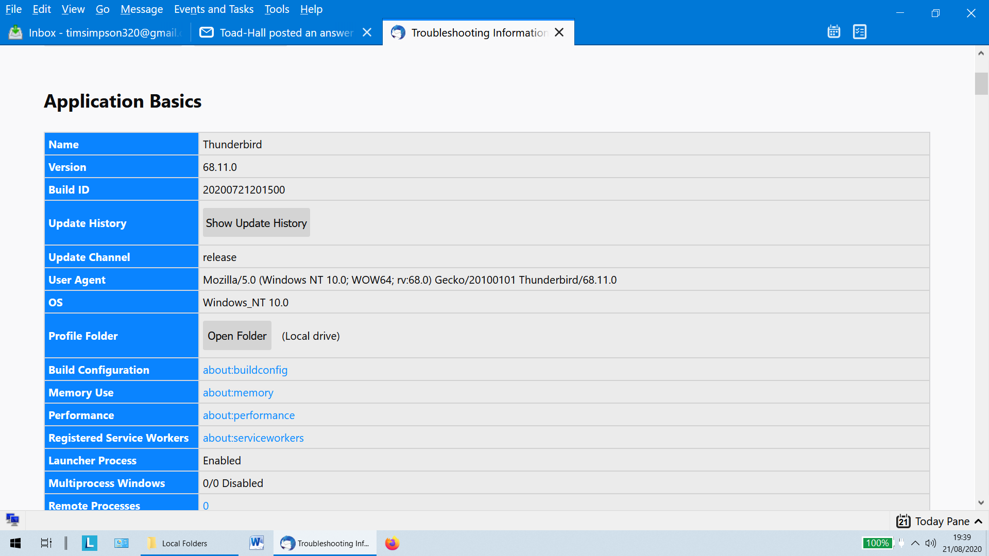Click the Remote Processes 0 link
Viewport: 989px width, 556px height.
[x=206, y=506]
